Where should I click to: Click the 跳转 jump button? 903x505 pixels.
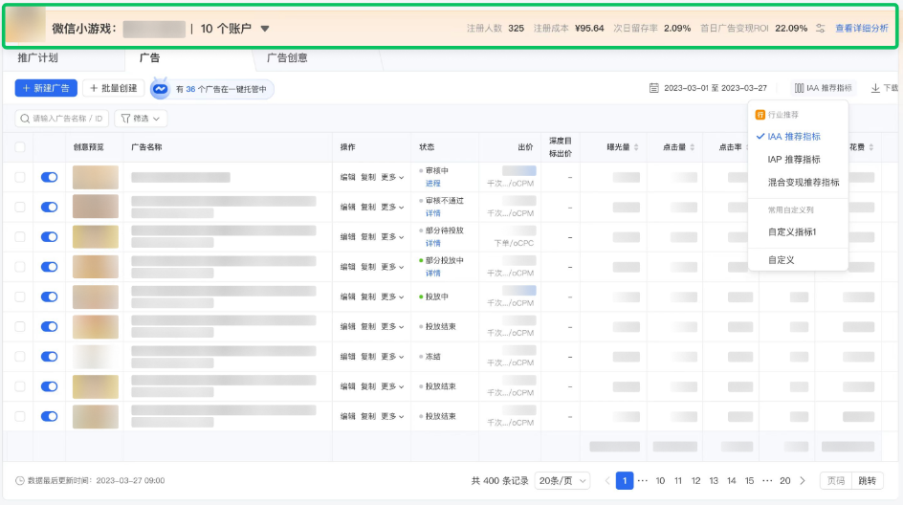tap(868, 481)
